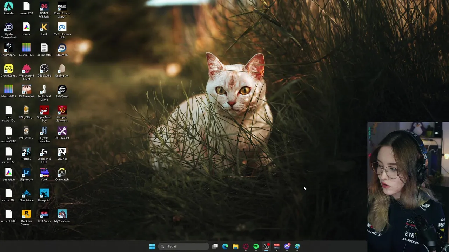Open Discord from the taskbar
Screen dimensions: 449x252
pyautogui.click(x=287, y=246)
